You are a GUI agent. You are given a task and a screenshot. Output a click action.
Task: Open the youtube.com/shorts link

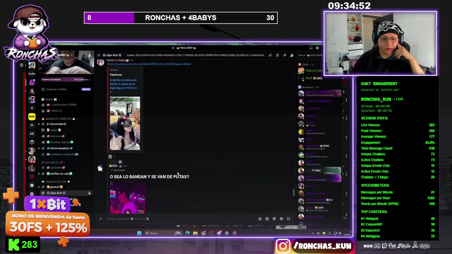pyautogui.click(x=149, y=64)
